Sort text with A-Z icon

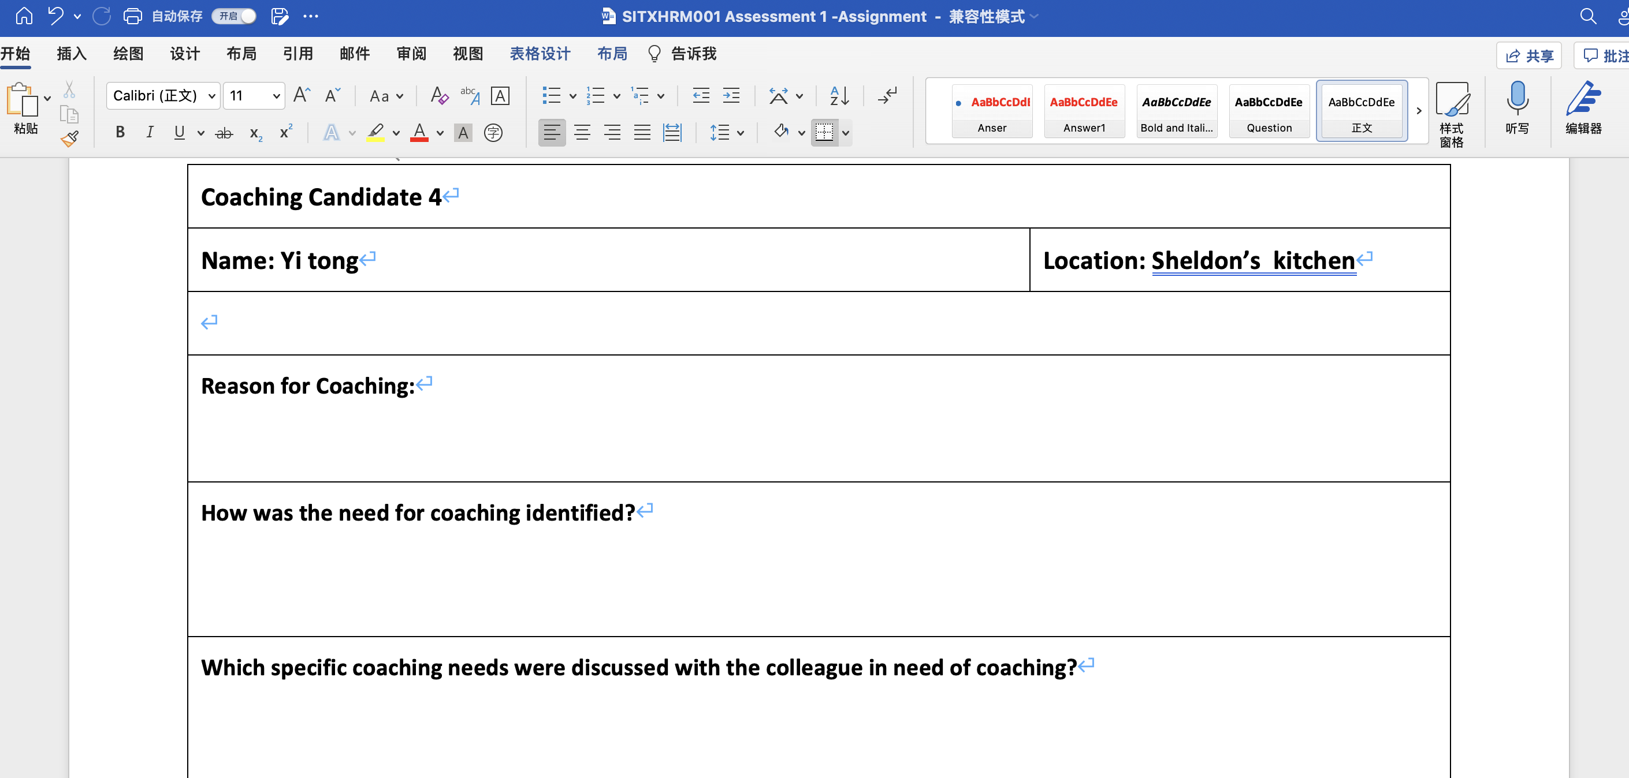tap(839, 95)
